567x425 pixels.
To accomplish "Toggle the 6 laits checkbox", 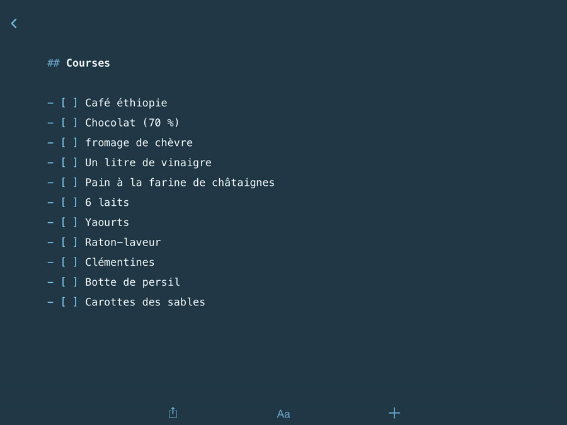I will (69, 202).
